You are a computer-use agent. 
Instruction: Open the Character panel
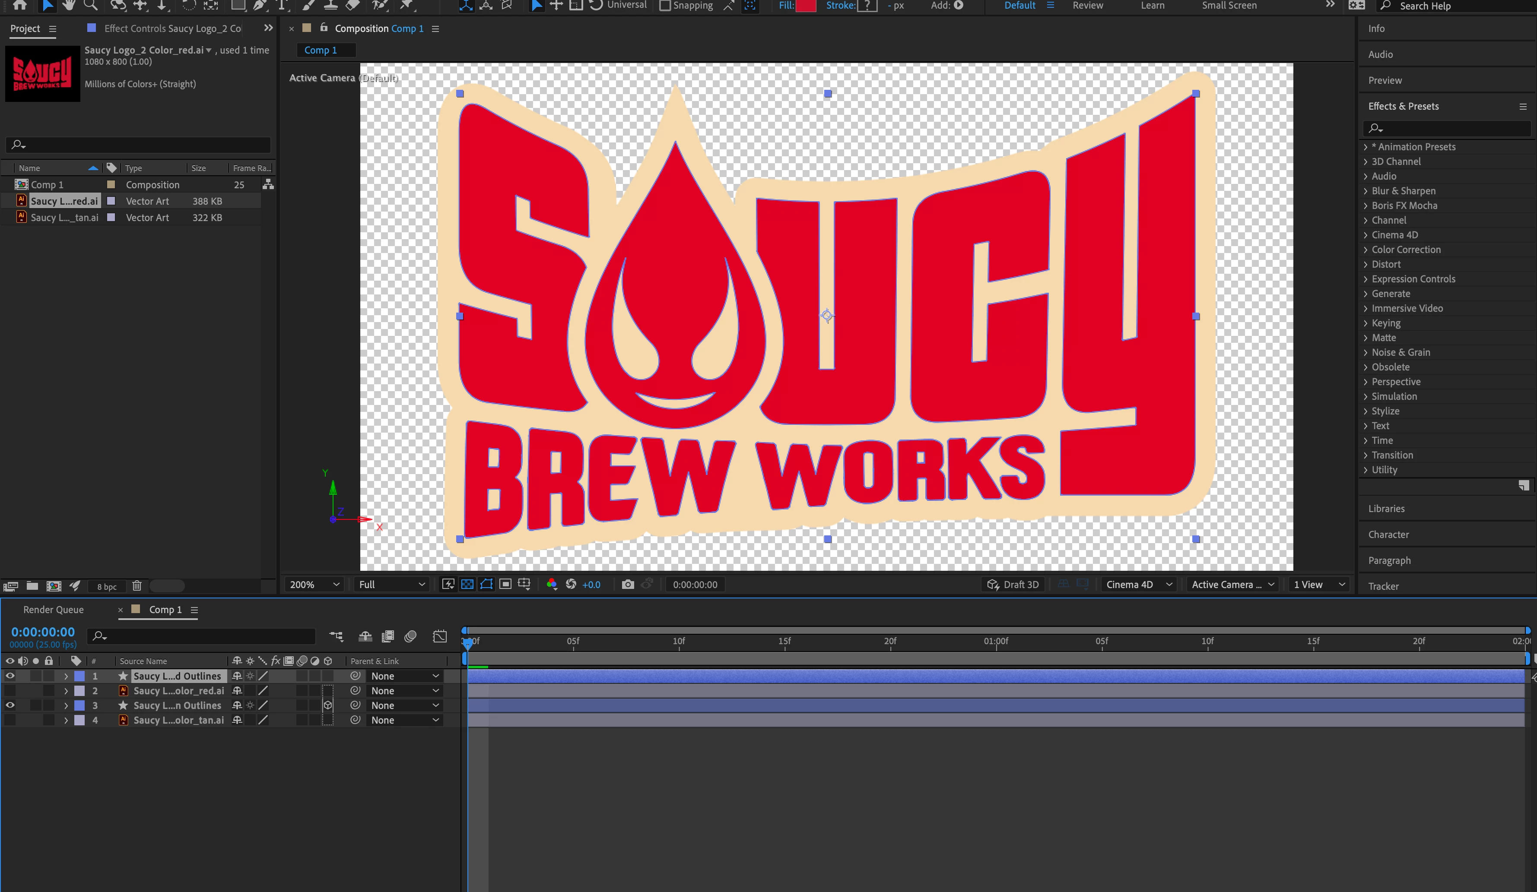[1388, 535]
